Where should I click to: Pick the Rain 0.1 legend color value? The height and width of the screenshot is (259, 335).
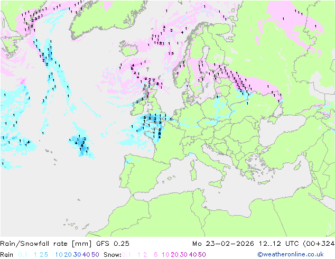pyautogui.click(x=23, y=255)
